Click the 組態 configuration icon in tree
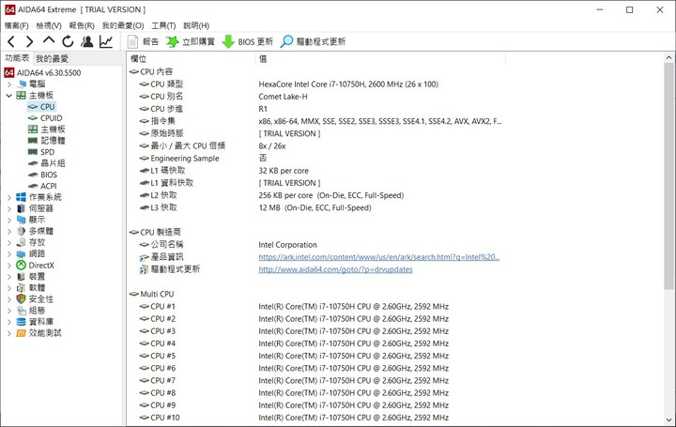Screen dimensions: 676x427 21,311
